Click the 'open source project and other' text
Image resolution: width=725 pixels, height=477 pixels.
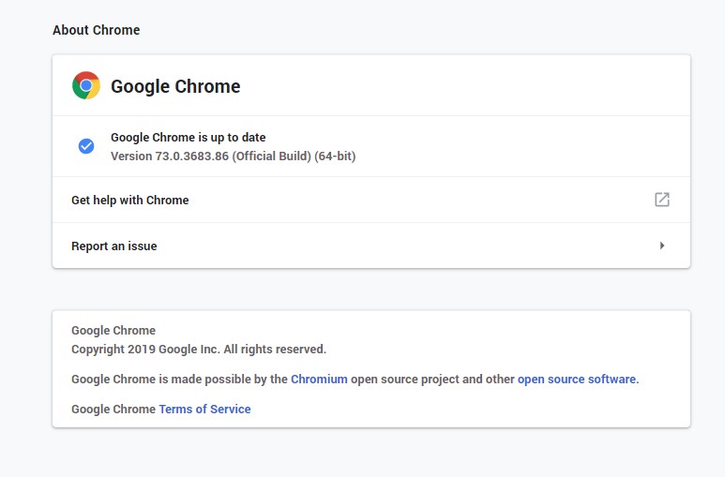point(432,380)
